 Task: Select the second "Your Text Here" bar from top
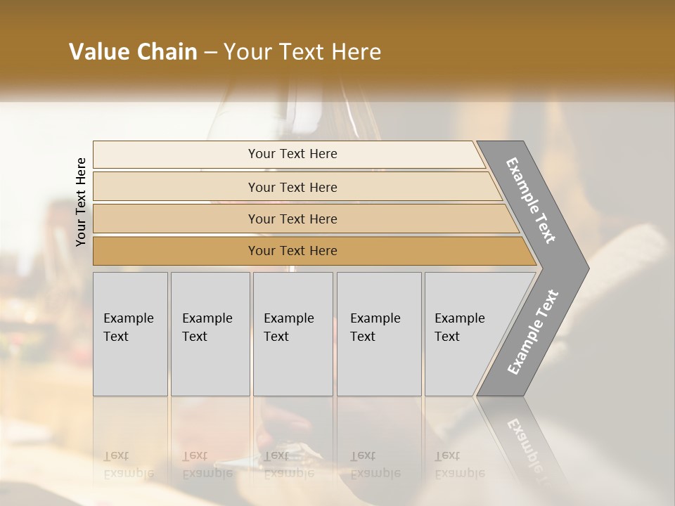click(292, 187)
